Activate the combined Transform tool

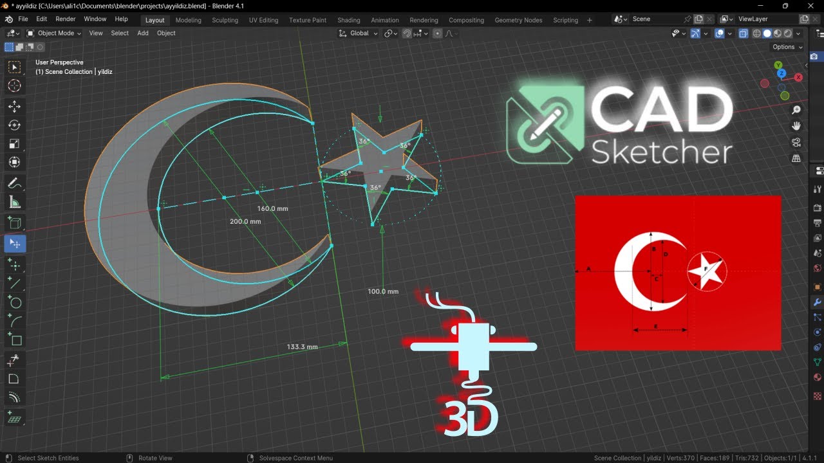14,163
